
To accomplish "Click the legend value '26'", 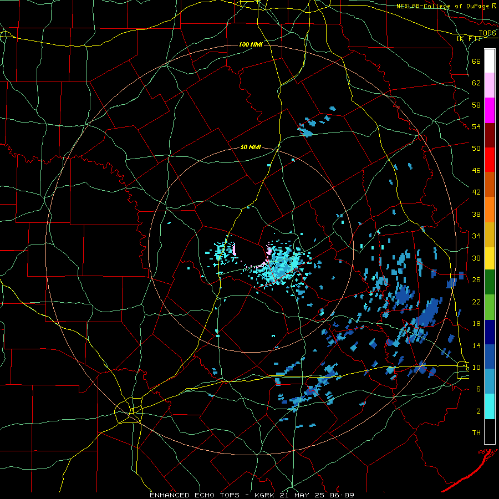I will tap(476, 280).
